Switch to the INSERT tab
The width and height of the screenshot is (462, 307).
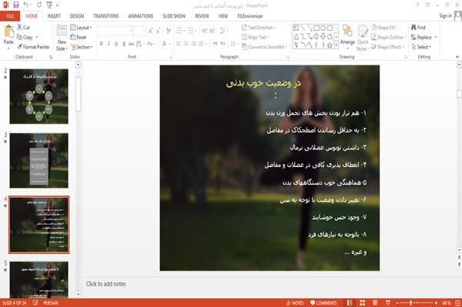[54, 16]
